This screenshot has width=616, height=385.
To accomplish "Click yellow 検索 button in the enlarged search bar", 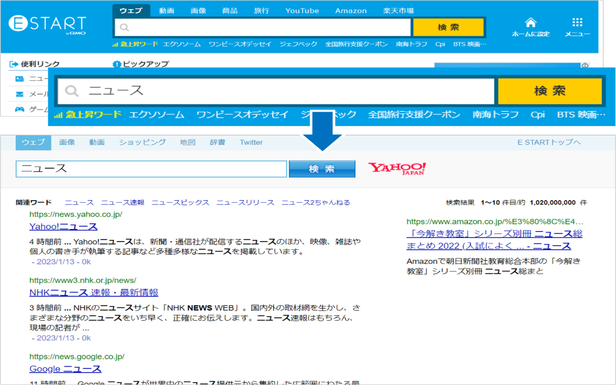I will (x=550, y=91).
